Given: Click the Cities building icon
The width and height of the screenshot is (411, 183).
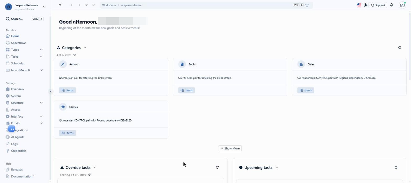Looking at the screenshot, I should pos(301,64).
